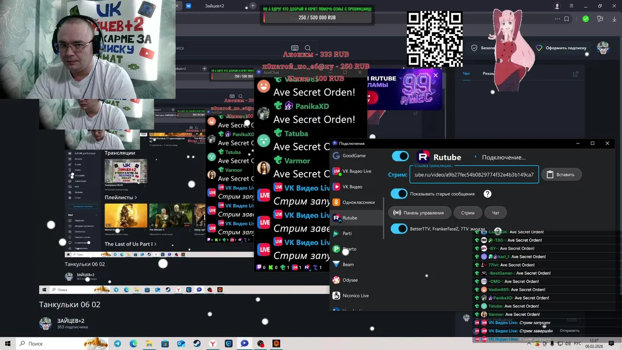The width and height of the screenshot is (622, 350).
Task: Click Оформить подписку button
Action: (x=561, y=48)
